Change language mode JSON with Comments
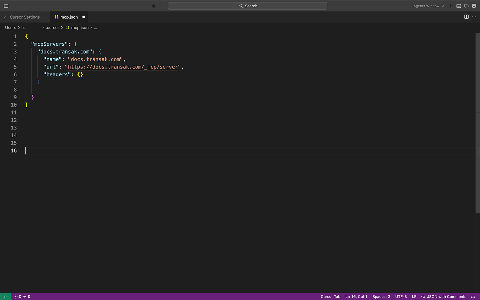The width and height of the screenshot is (480, 300). [x=446, y=297]
